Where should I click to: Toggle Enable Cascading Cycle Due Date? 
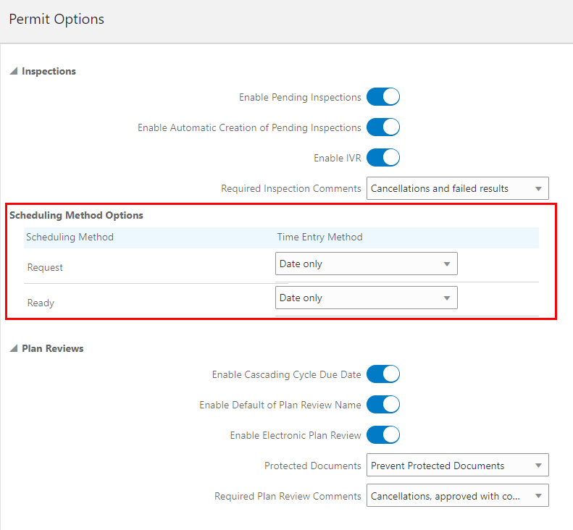pos(383,374)
